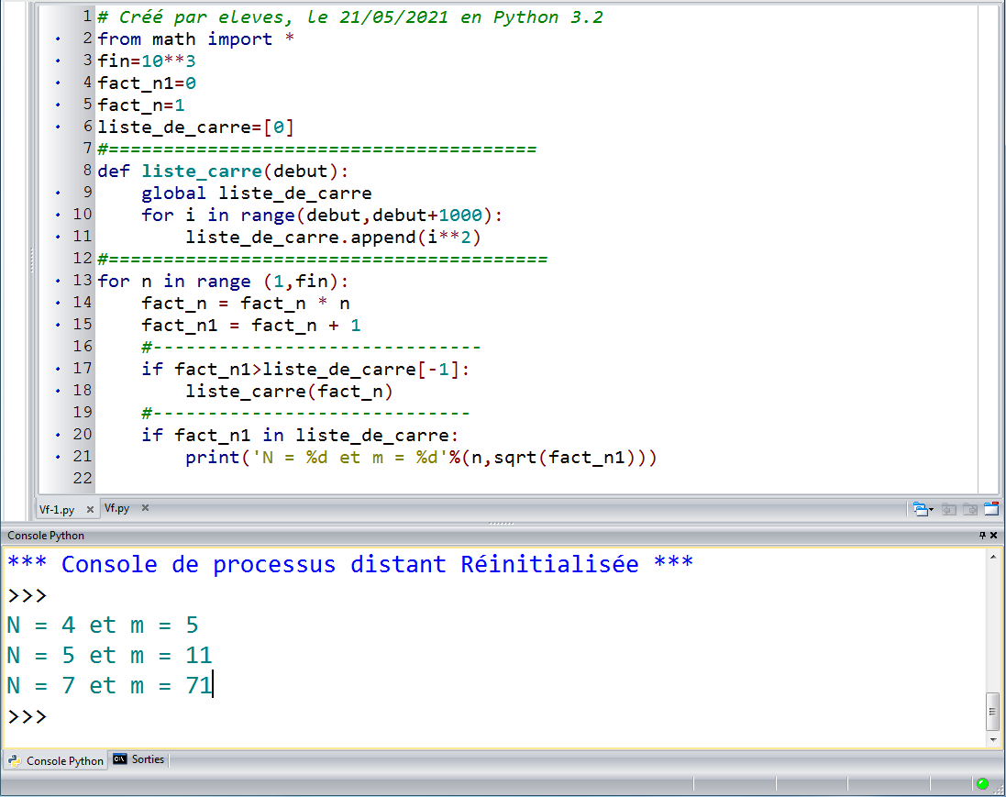Close the Console Python panel
This screenshot has height=797, width=1006.
(994, 535)
